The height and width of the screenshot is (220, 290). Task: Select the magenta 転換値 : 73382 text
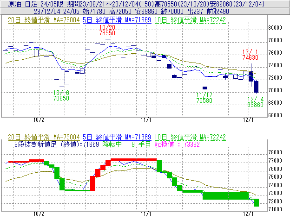(177, 144)
